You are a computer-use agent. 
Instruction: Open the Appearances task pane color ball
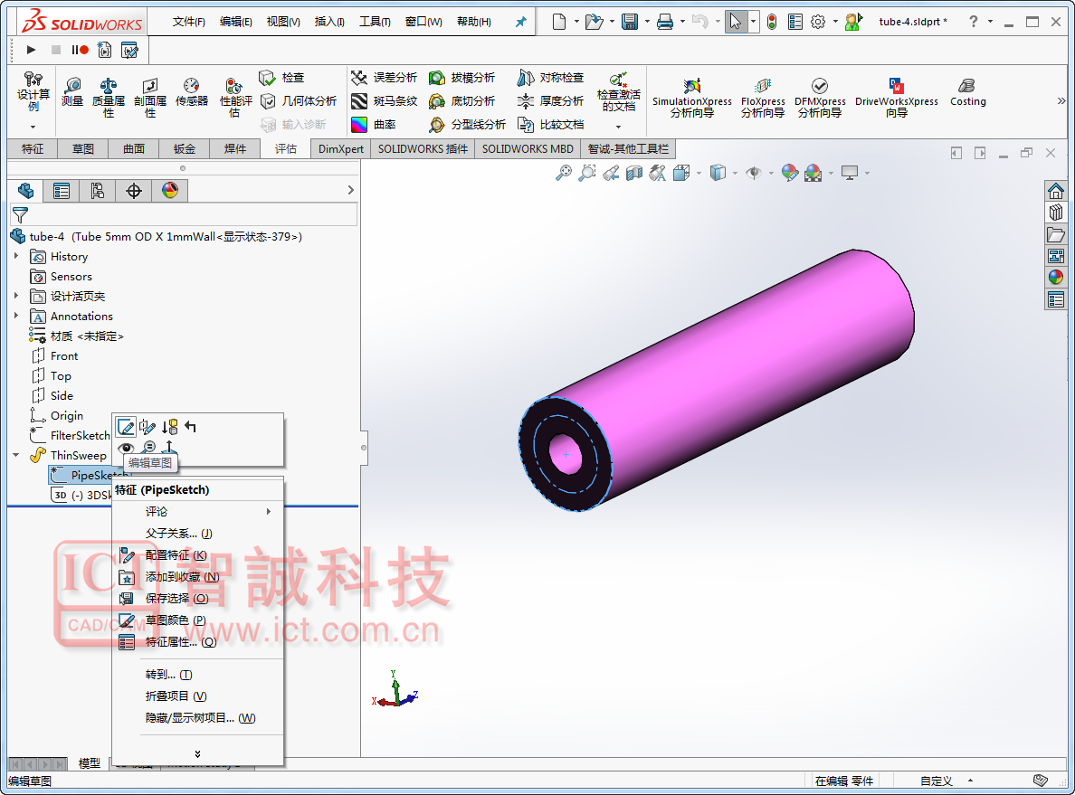pyautogui.click(x=1056, y=277)
